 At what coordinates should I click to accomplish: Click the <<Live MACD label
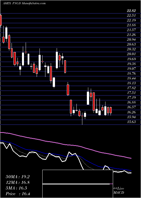(x=119, y=191)
